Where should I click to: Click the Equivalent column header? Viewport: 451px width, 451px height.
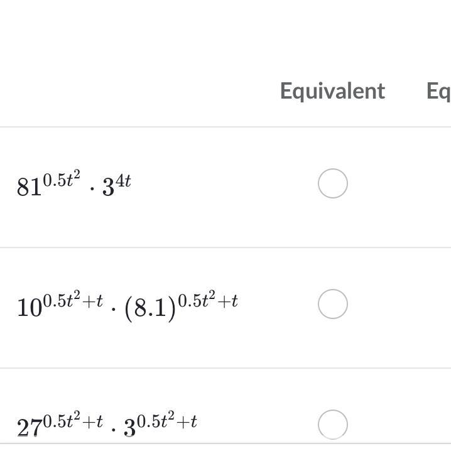[x=332, y=91]
